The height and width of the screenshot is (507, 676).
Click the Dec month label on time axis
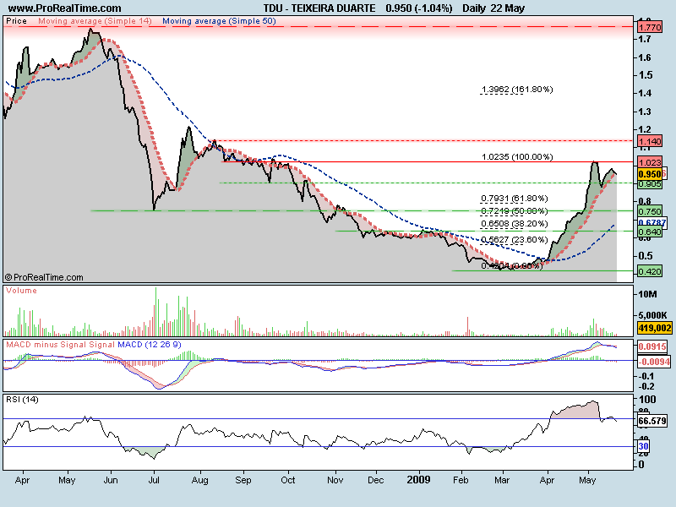[375, 480]
